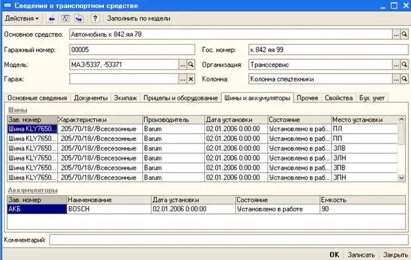This screenshot has width=411, height=260.
Task: Click Характеристики column header
Action: click(100, 120)
